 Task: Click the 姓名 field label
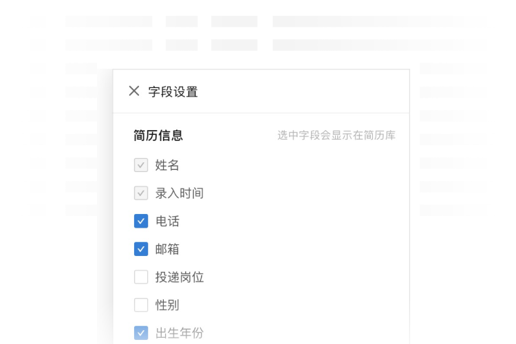(x=167, y=165)
